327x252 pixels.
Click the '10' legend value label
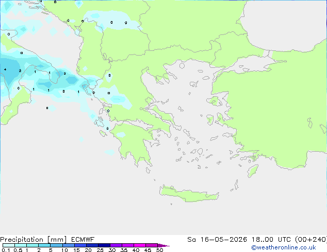[64, 250]
